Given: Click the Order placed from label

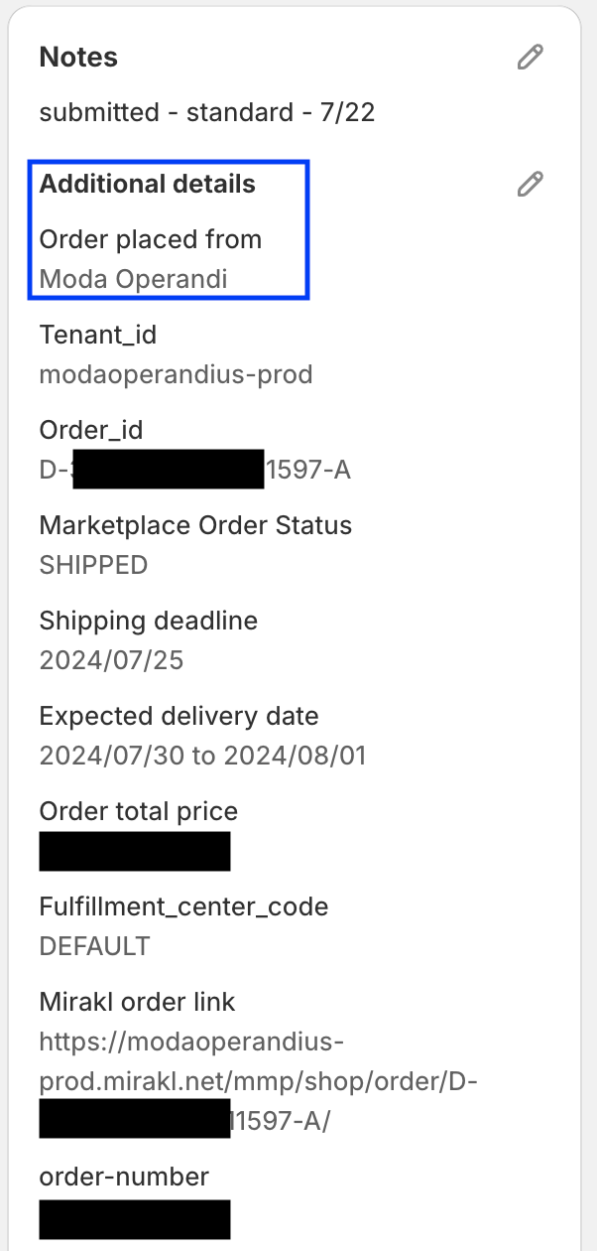Looking at the screenshot, I should (151, 239).
